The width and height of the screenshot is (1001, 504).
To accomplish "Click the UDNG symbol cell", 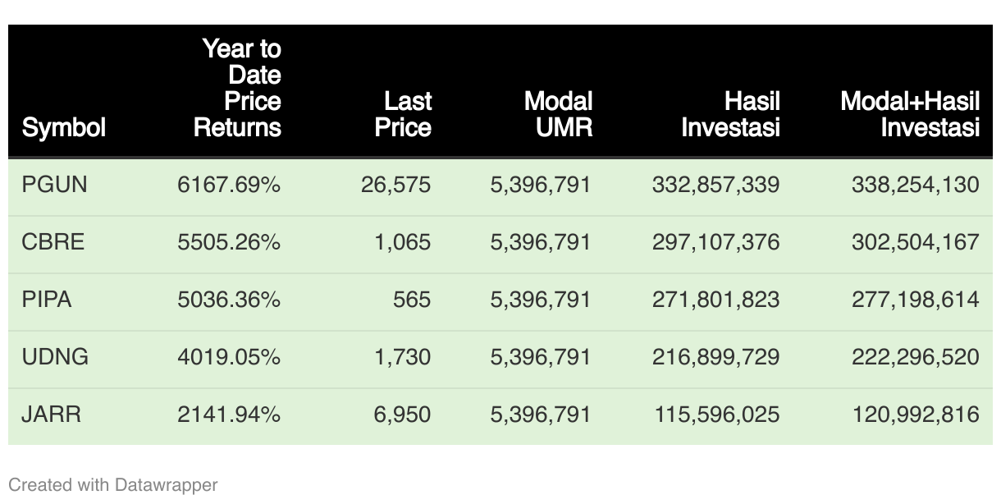I will click(55, 357).
